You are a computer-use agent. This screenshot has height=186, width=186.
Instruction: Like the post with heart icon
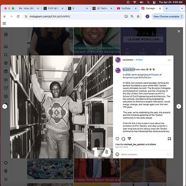click(x=117, y=139)
